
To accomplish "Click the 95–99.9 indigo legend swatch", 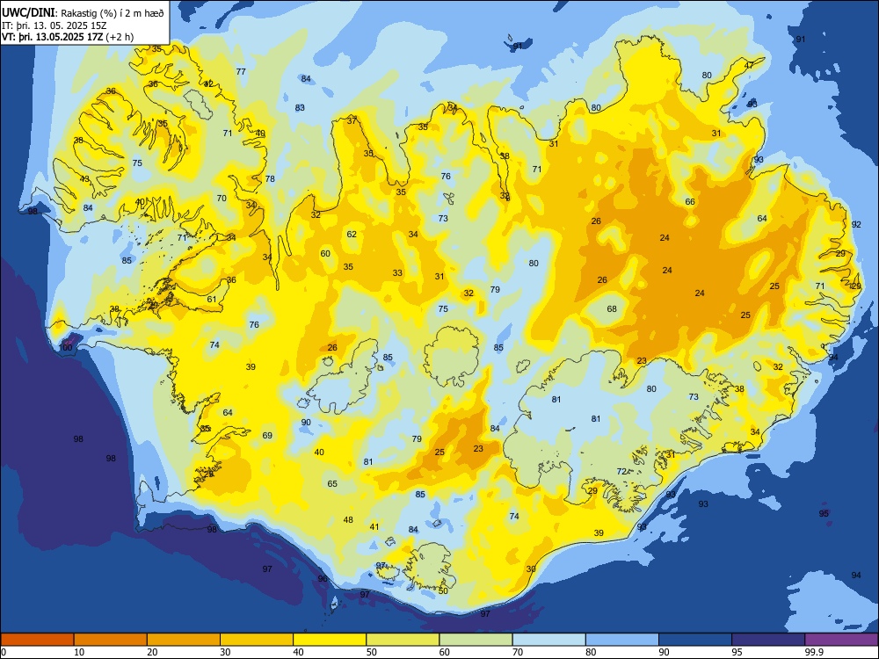I will (768, 640).
